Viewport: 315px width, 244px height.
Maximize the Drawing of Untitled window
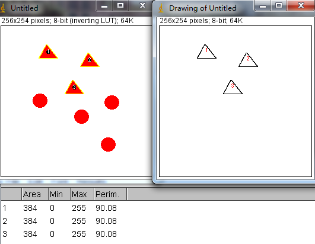(x=279, y=5)
